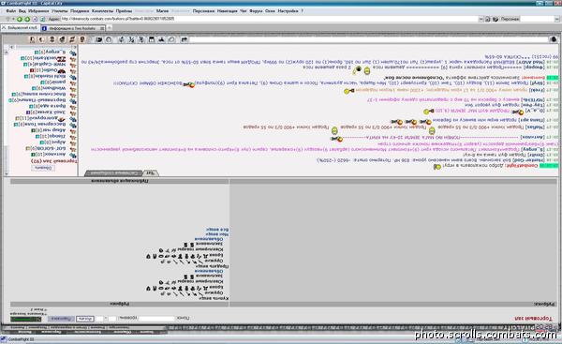Open the Мои вещи link
The height and width of the screenshot is (344, 562).
[x=218, y=234]
